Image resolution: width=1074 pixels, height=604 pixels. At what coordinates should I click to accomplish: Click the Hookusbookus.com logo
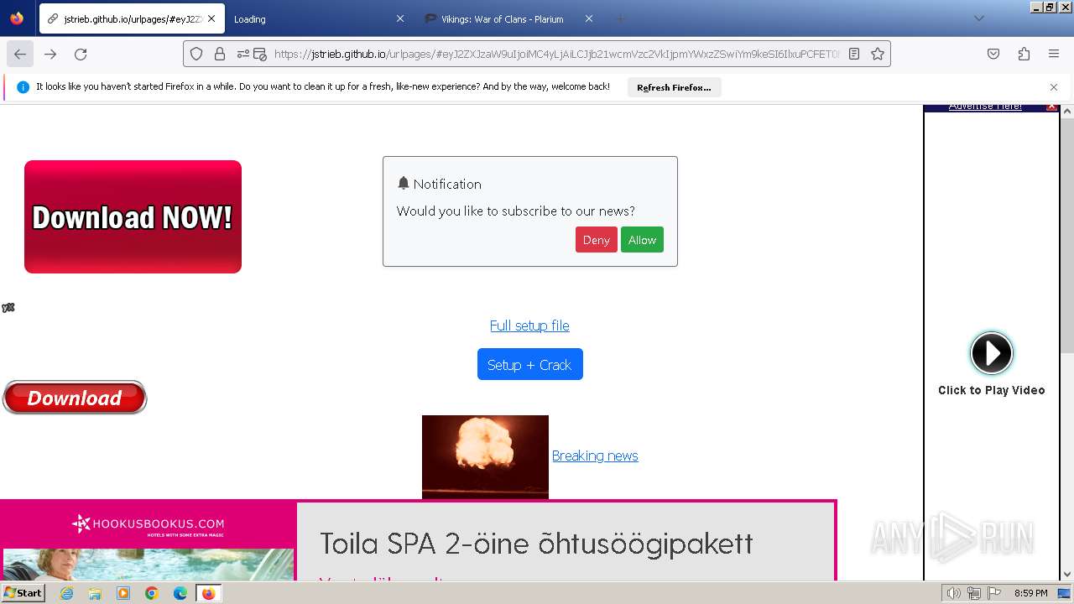click(148, 525)
